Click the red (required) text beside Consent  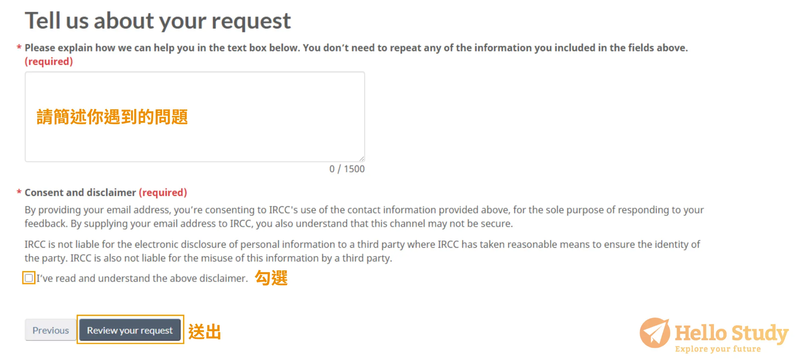163,193
